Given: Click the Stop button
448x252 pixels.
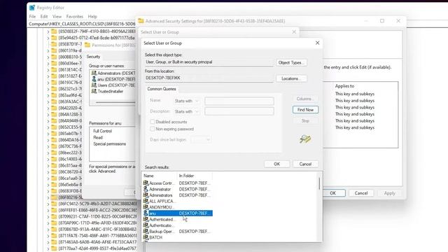Looking at the screenshot, I should coord(305,121).
